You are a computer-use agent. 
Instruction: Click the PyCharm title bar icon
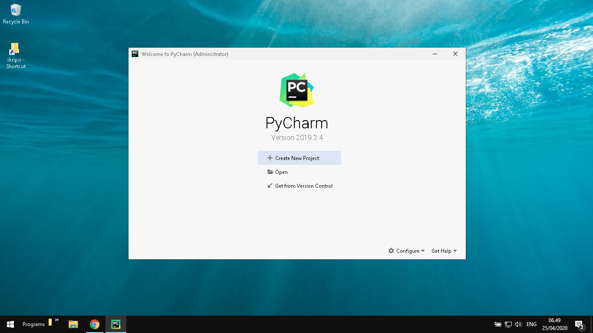pos(135,54)
